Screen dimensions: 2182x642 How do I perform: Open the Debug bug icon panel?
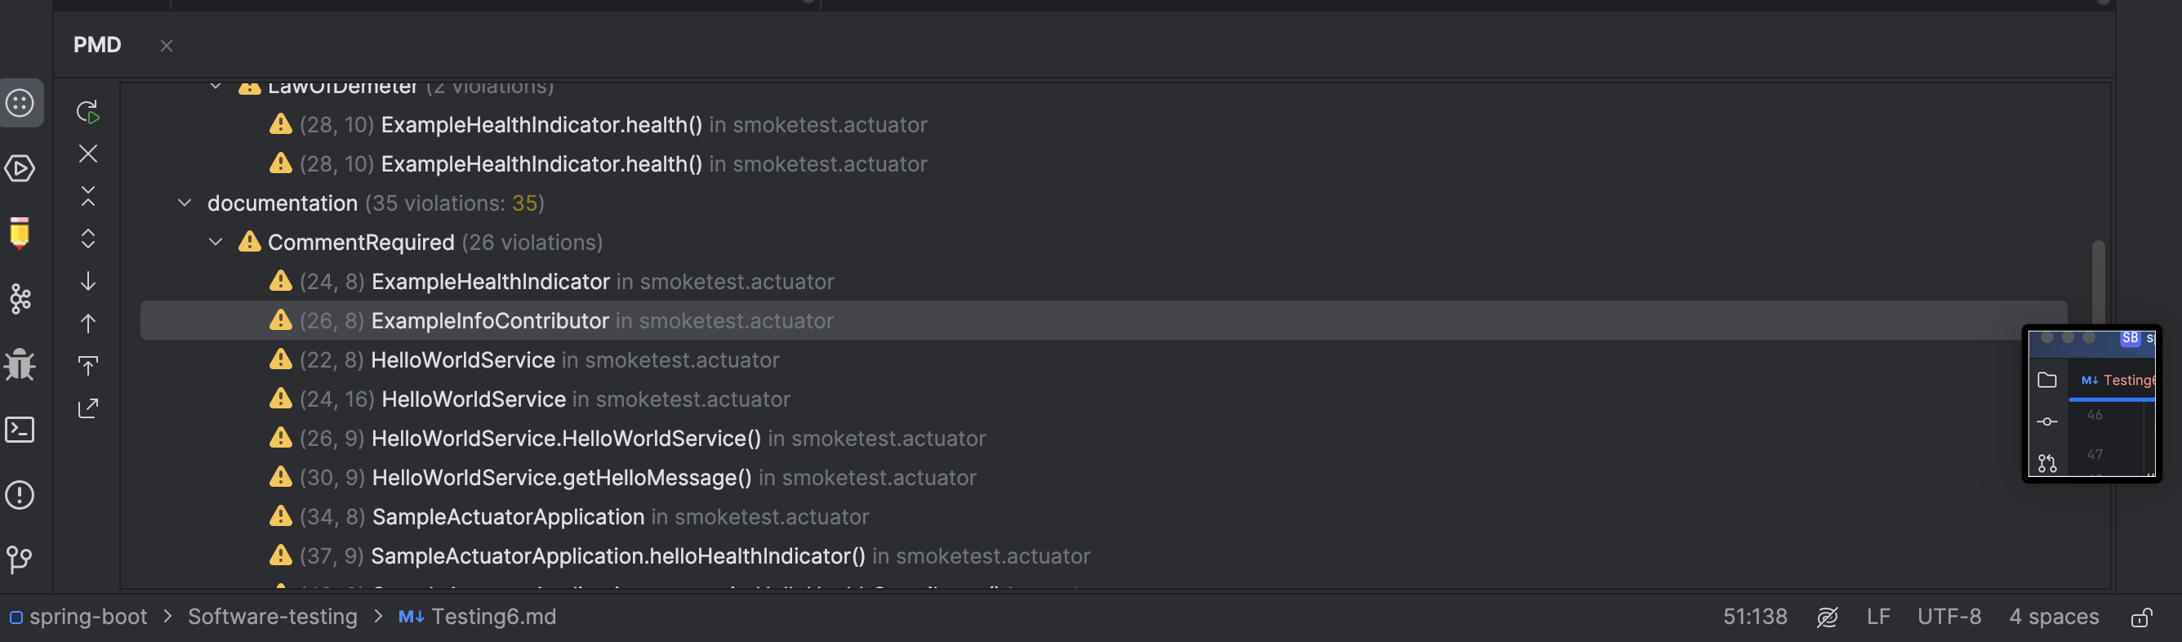pyautogui.click(x=20, y=364)
